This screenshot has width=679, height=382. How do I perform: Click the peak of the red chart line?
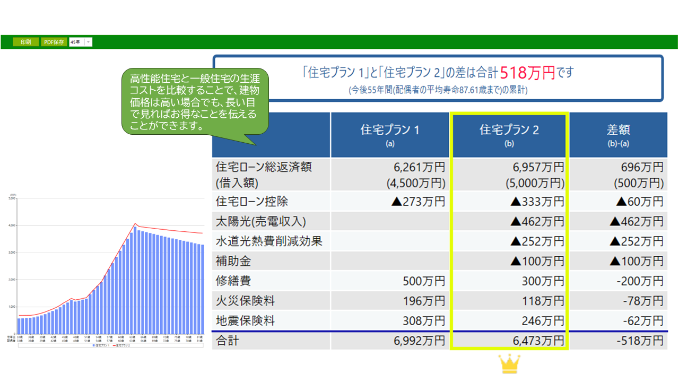[x=135, y=223]
